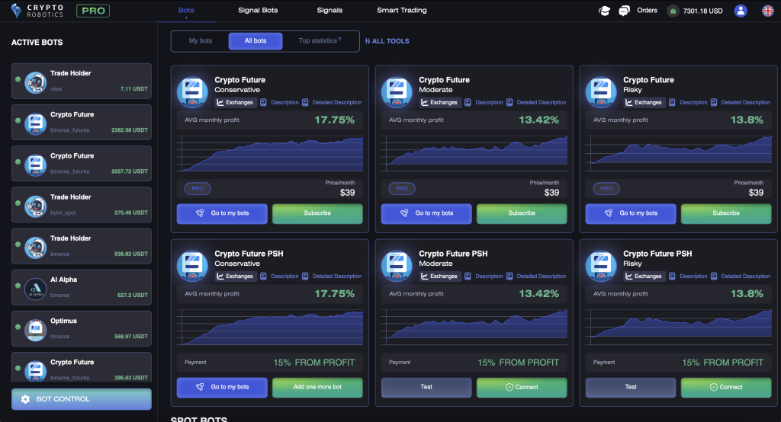Open the BOT CONTROL panel

pos(81,399)
